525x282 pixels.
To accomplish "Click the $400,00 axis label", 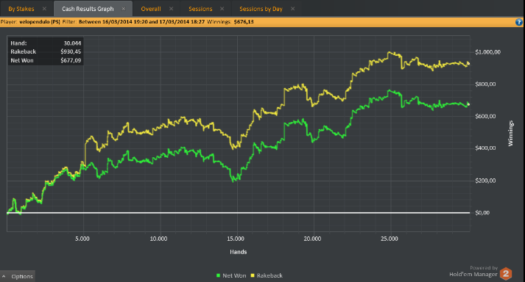I will point(485,148).
